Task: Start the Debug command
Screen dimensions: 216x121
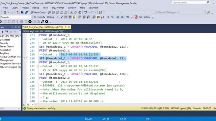Action: click(51, 17)
